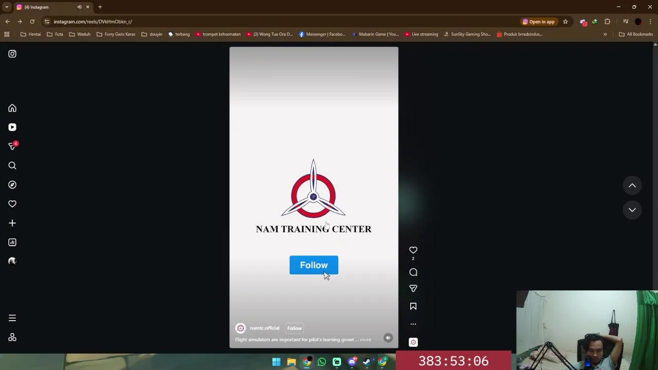658x370 pixels.
Task: Open Reels icon in Instagram sidebar
Action: click(12, 127)
